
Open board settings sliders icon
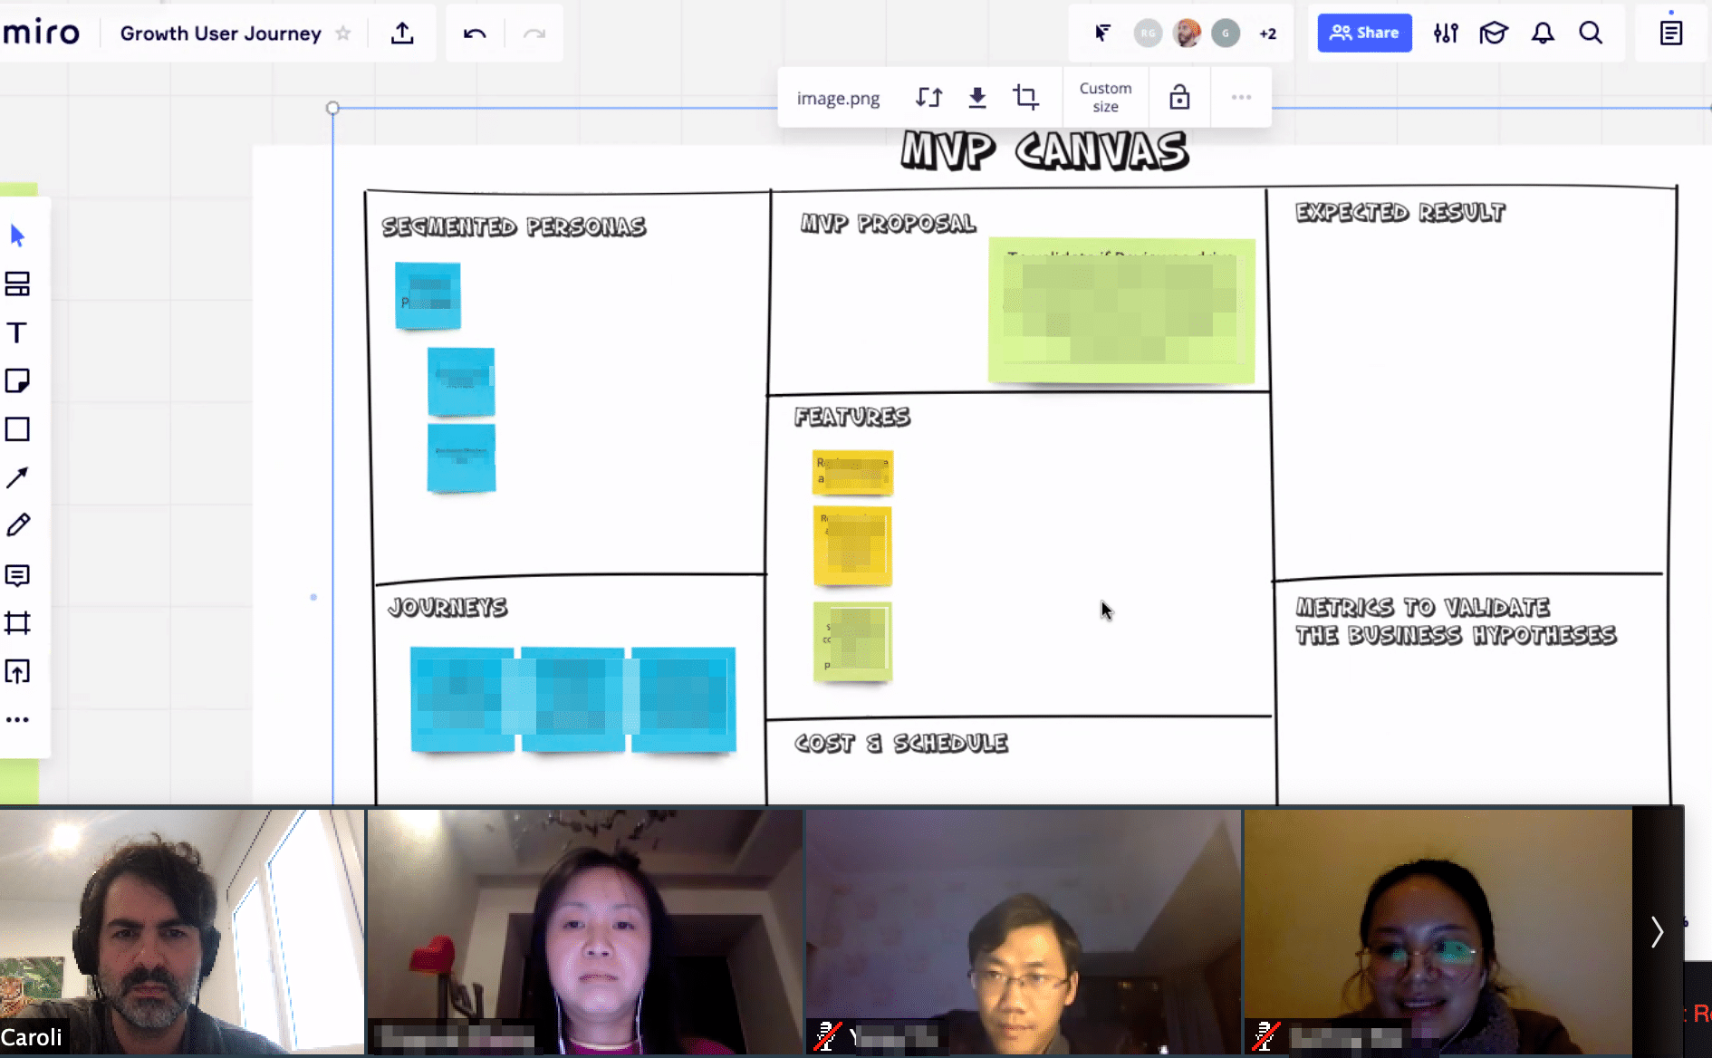tap(1446, 34)
